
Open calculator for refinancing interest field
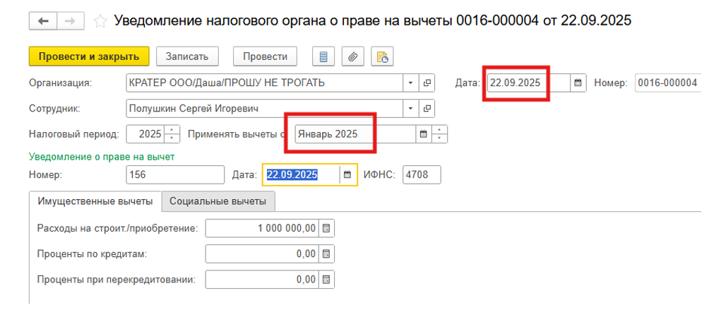[326, 280]
